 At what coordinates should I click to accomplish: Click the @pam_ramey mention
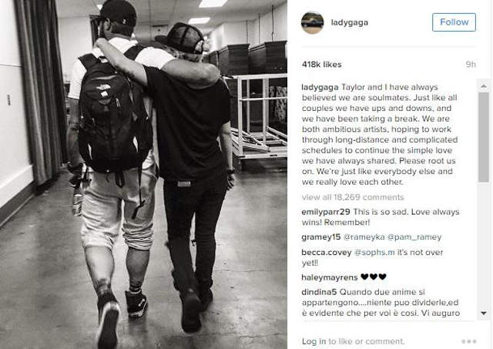(414, 237)
